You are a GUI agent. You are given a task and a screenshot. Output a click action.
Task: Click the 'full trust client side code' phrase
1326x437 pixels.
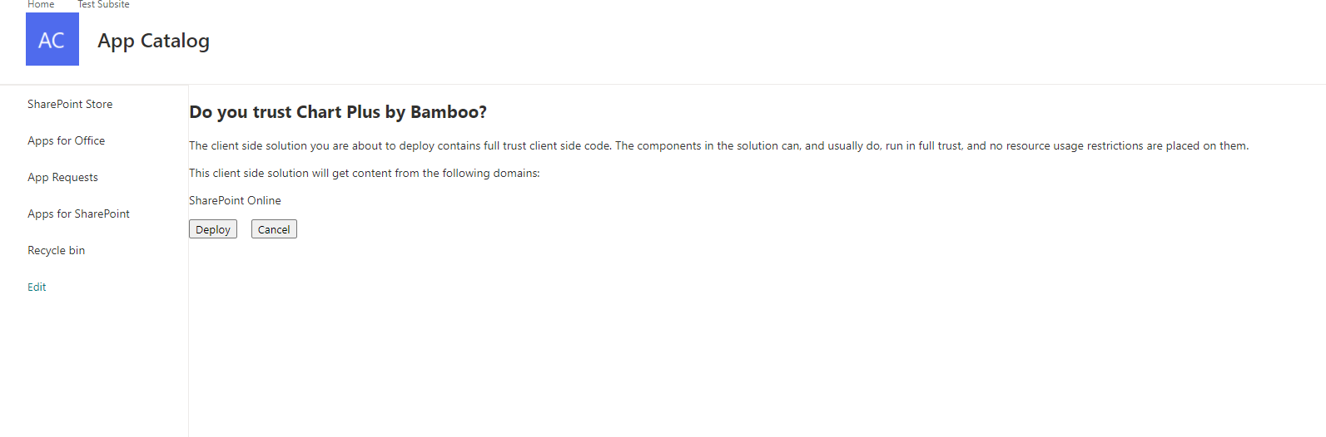click(x=547, y=145)
